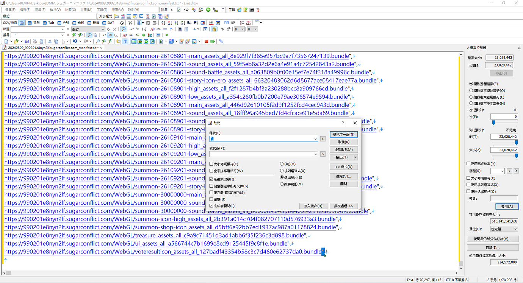The image size is (523, 283).
Task: Click the 到(T) range slider
Action: (x=517, y=142)
